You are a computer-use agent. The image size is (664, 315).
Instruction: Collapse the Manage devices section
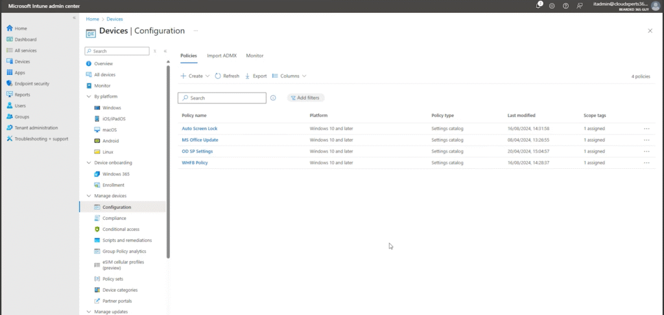point(89,196)
